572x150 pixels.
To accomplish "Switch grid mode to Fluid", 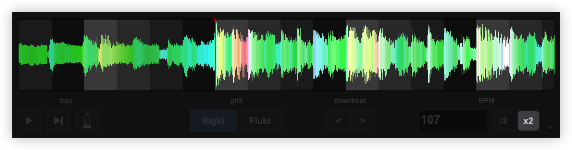I will pos(260,121).
